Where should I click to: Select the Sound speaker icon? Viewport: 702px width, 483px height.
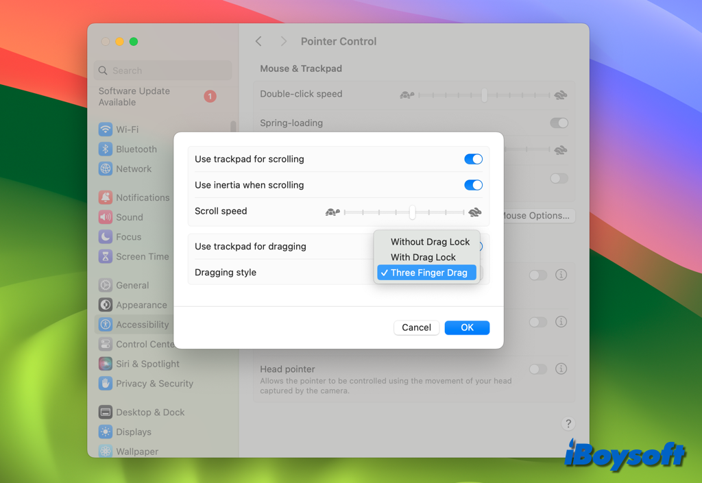tap(105, 217)
